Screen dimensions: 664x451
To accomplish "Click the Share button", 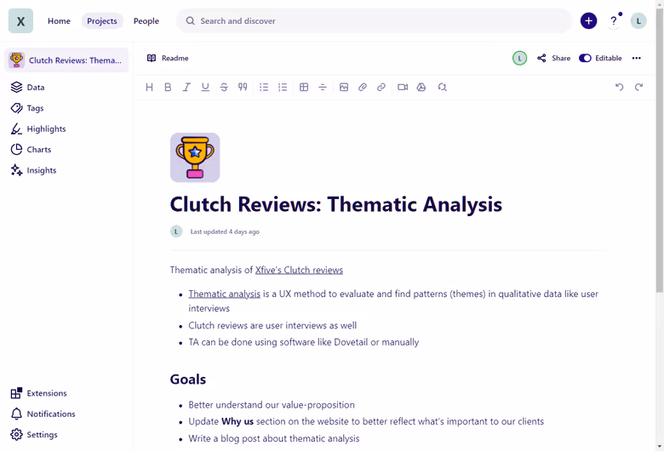I will click(x=553, y=58).
